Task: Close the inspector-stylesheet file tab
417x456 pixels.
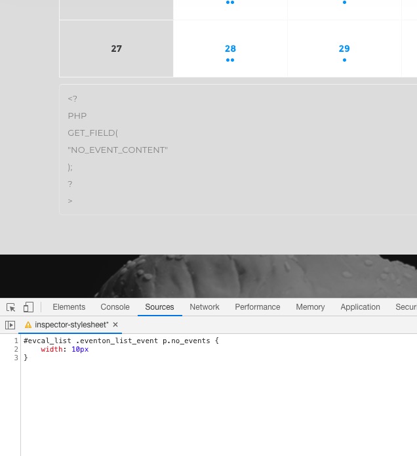Action: (115, 325)
